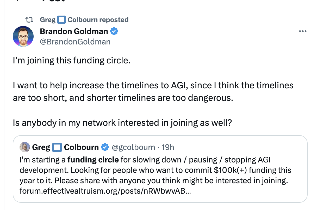The height and width of the screenshot is (210, 311).
Task: Click the paragraph about timelines to AGI
Action: [x=153, y=91]
